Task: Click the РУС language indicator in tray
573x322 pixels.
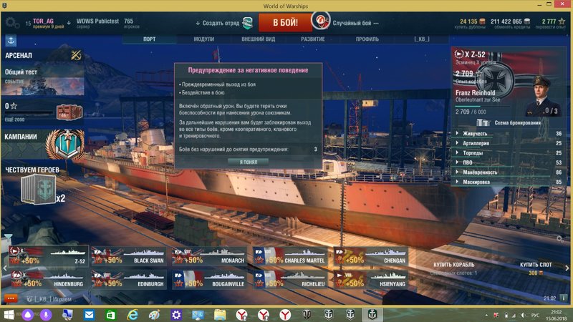Action: coord(535,315)
